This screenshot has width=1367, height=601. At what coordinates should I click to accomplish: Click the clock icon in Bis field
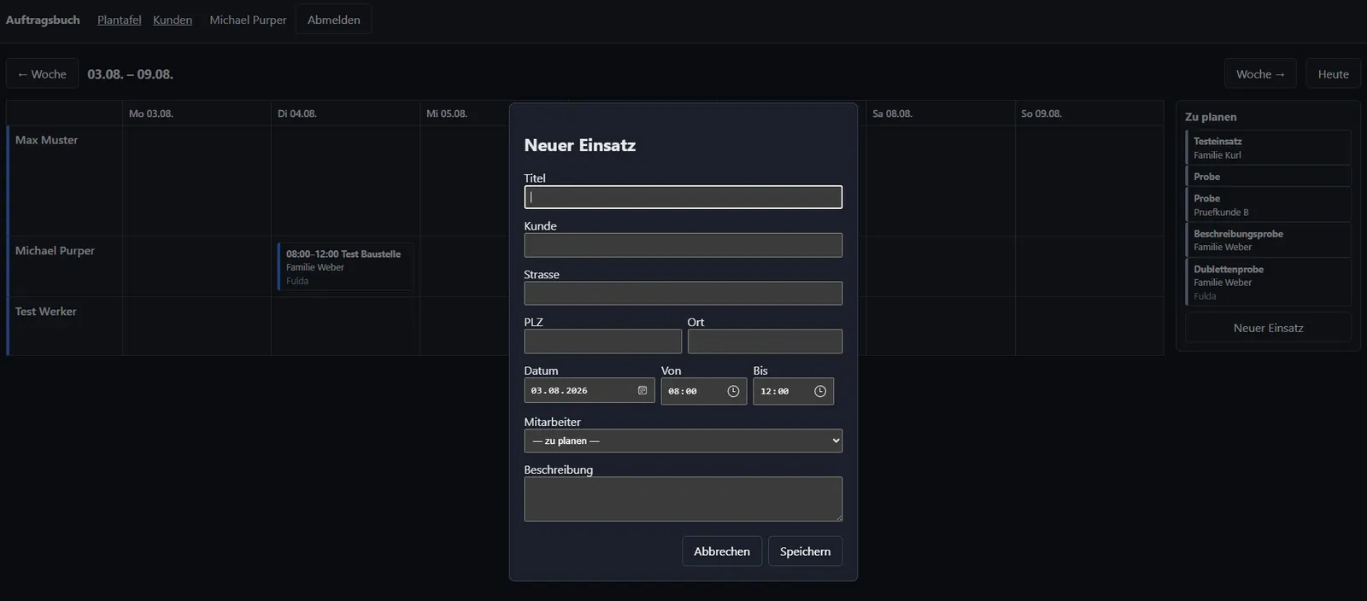(820, 391)
